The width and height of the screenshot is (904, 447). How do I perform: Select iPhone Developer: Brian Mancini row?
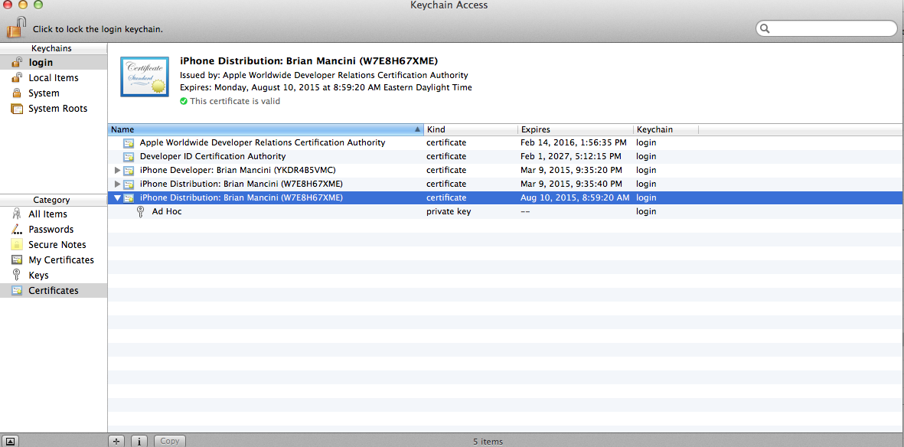click(506, 170)
